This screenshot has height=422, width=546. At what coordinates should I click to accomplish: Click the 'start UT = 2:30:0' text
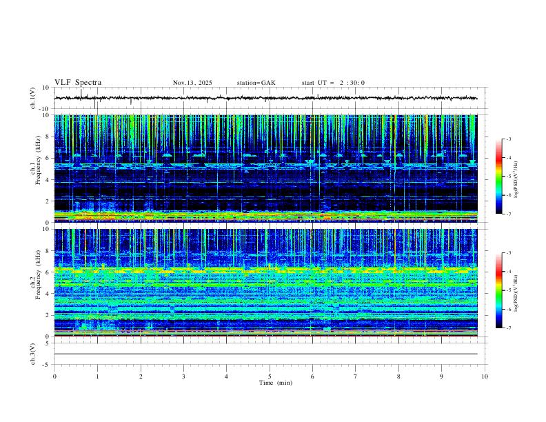pos(333,83)
